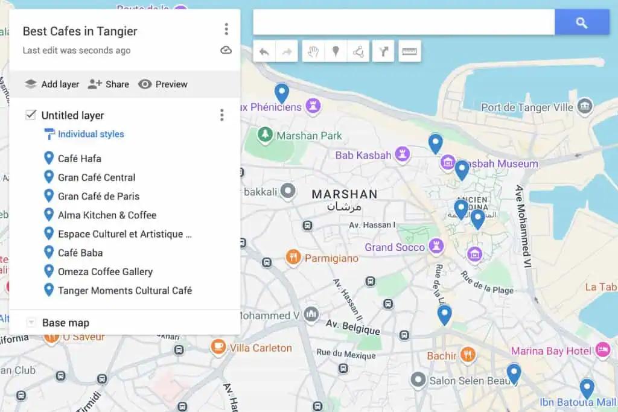
Task: Click the blue search button
Action: pyautogui.click(x=582, y=22)
